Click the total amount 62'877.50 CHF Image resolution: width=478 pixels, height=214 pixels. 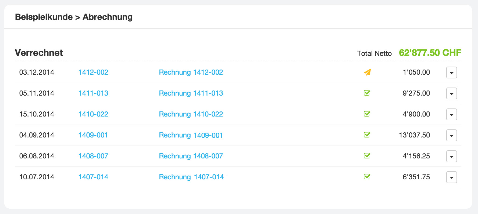tap(430, 53)
